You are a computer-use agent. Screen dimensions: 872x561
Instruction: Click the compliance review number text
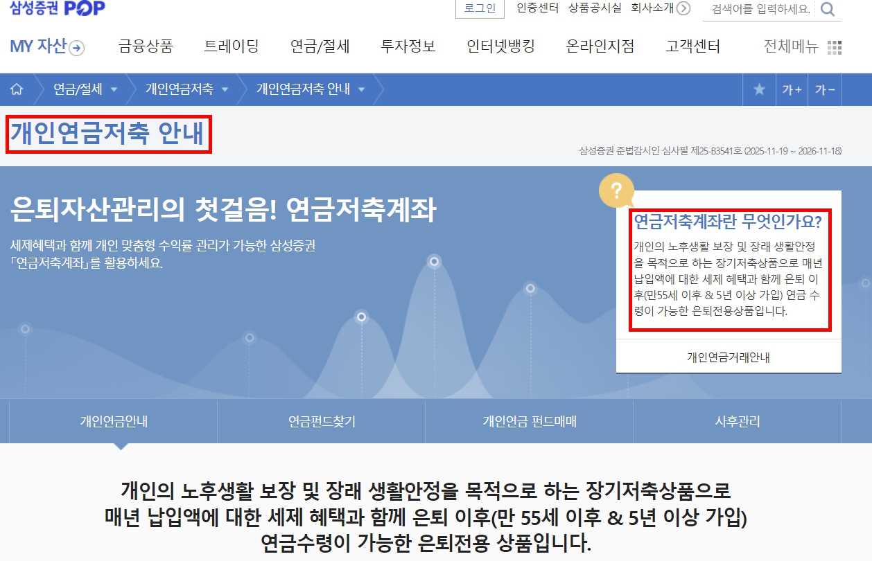pyautogui.click(x=710, y=150)
